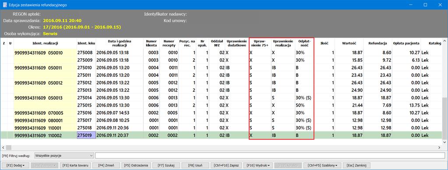448x170 pixels.
Task: Click the Ident. leku cell 275011
Action: [x=86, y=75]
